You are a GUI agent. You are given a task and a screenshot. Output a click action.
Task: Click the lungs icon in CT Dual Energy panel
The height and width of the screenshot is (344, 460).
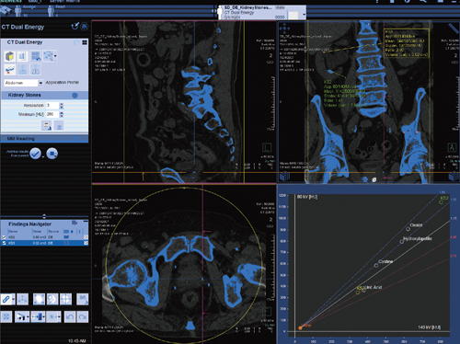coord(36,70)
